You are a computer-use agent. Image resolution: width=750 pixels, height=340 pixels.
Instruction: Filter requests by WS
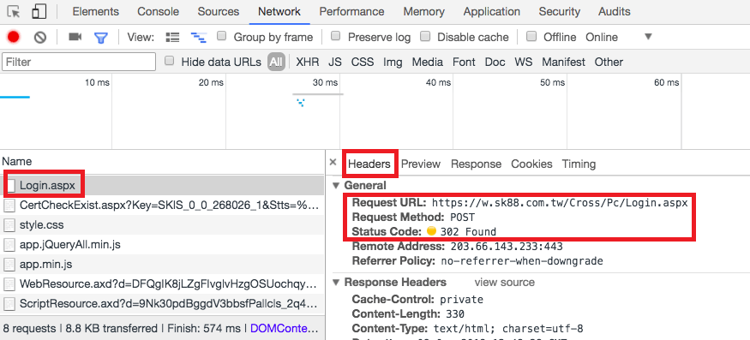[x=523, y=62]
